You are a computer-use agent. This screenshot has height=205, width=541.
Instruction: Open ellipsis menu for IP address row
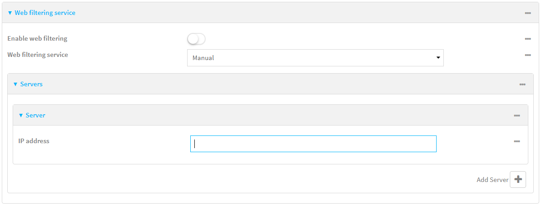(x=517, y=141)
